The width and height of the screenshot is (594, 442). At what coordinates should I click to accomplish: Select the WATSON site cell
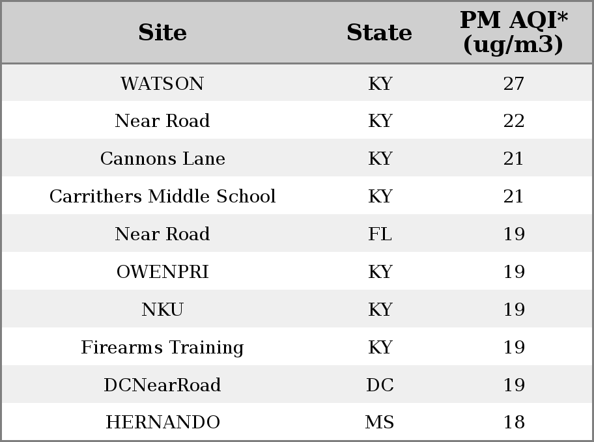[x=162, y=83]
